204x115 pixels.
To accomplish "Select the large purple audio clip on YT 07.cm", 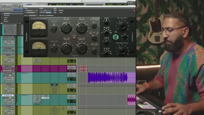I will (x=112, y=78).
